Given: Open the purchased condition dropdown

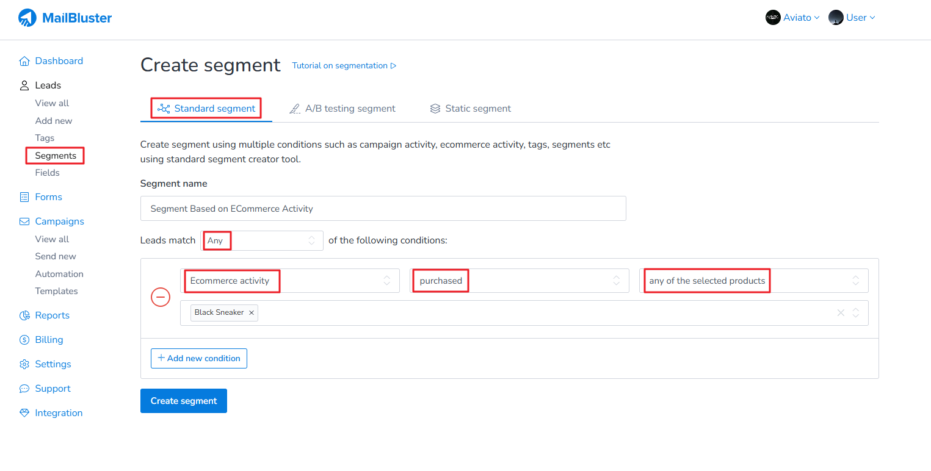Looking at the screenshot, I should (519, 281).
